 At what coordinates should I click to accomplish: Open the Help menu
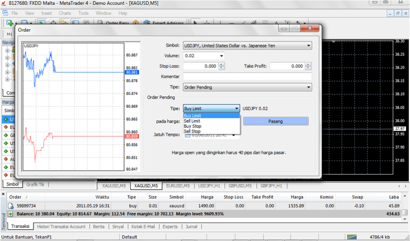point(123,13)
